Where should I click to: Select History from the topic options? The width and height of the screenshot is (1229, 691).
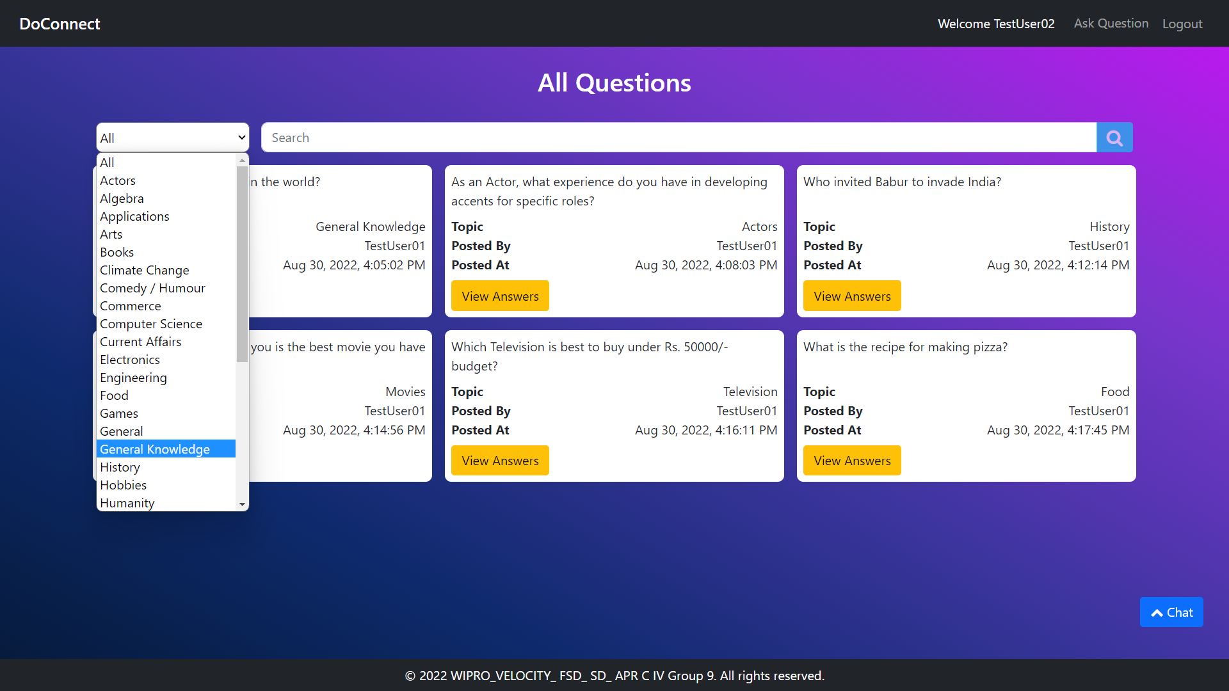[x=120, y=467]
